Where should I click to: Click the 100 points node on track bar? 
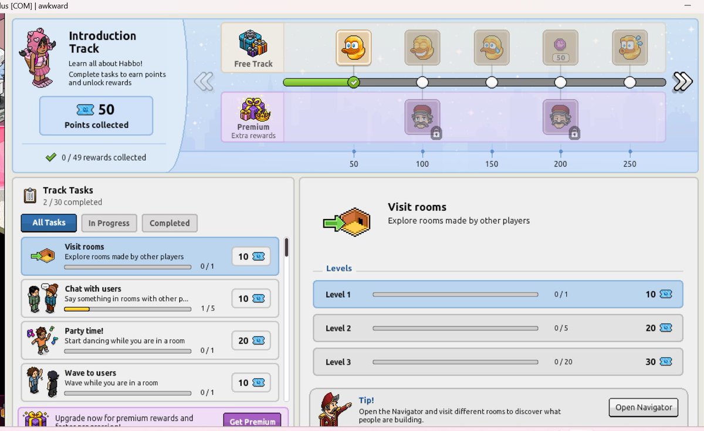pos(422,82)
